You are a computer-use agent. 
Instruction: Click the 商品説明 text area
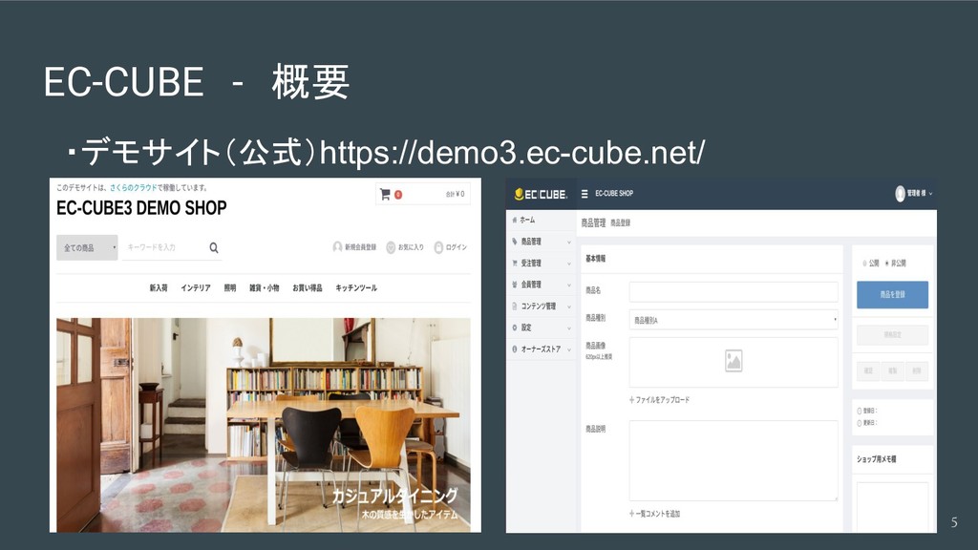point(733,461)
